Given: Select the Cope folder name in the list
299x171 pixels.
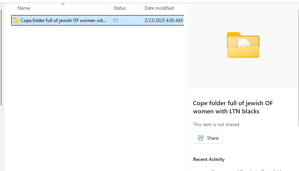Looking at the screenshot, I should (63, 21).
